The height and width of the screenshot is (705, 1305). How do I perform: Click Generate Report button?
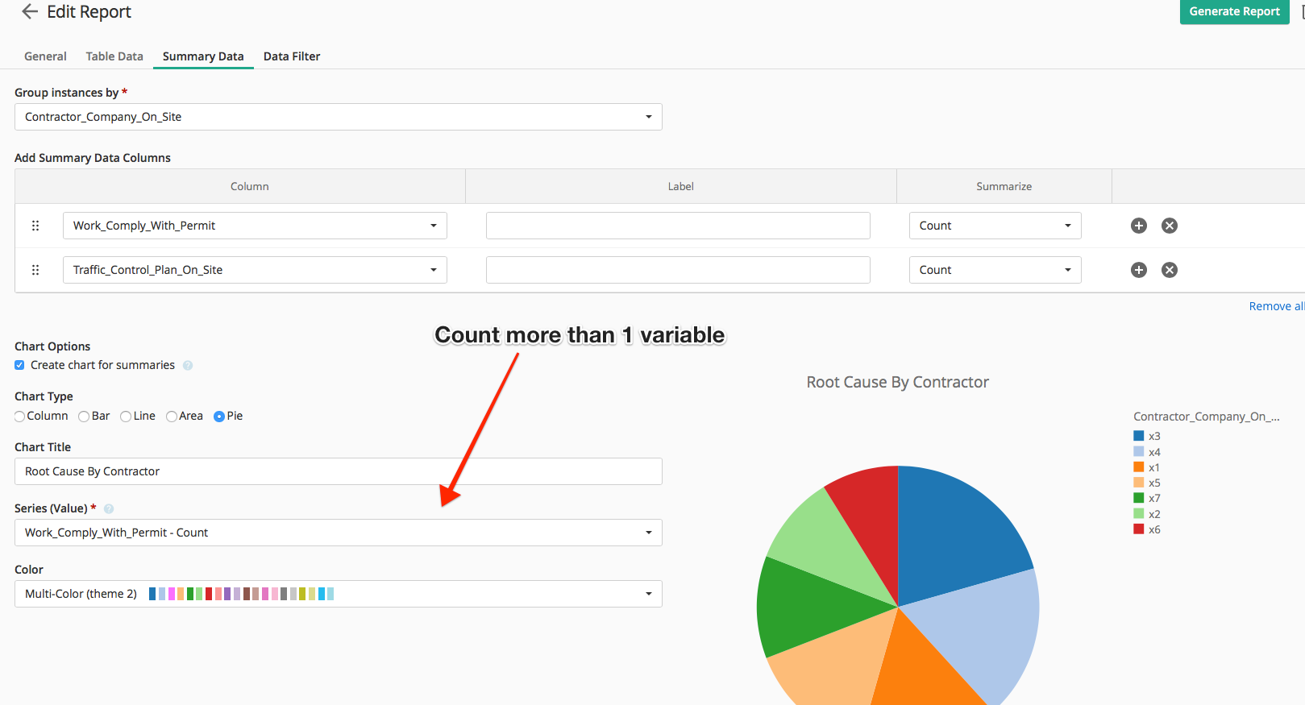click(1234, 11)
